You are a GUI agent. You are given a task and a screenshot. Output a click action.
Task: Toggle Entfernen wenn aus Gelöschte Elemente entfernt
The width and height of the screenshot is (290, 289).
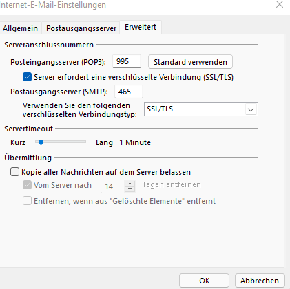coord(27,201)
